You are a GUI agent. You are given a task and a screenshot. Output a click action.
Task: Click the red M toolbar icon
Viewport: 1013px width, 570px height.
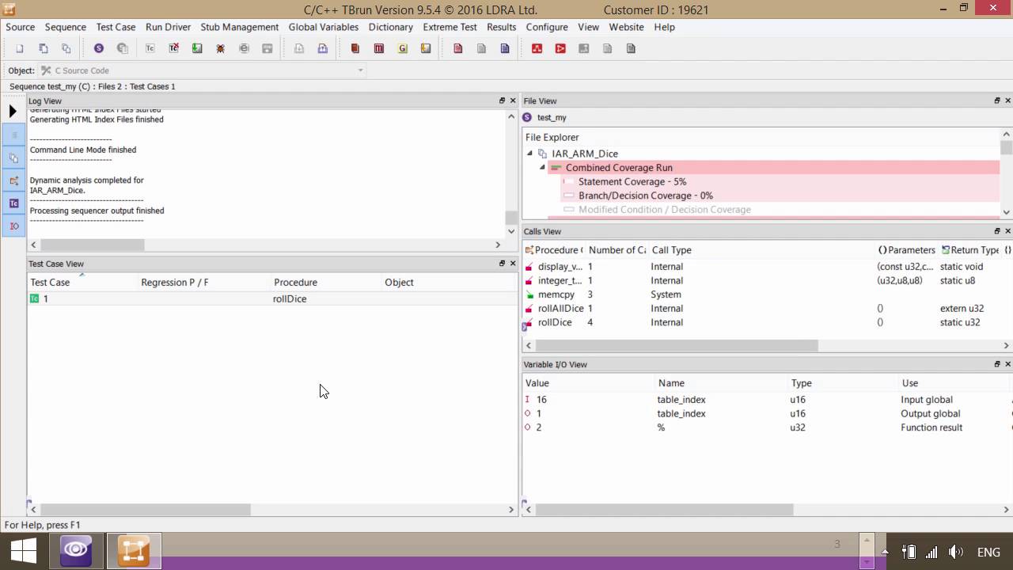click(x=379, y=48)
